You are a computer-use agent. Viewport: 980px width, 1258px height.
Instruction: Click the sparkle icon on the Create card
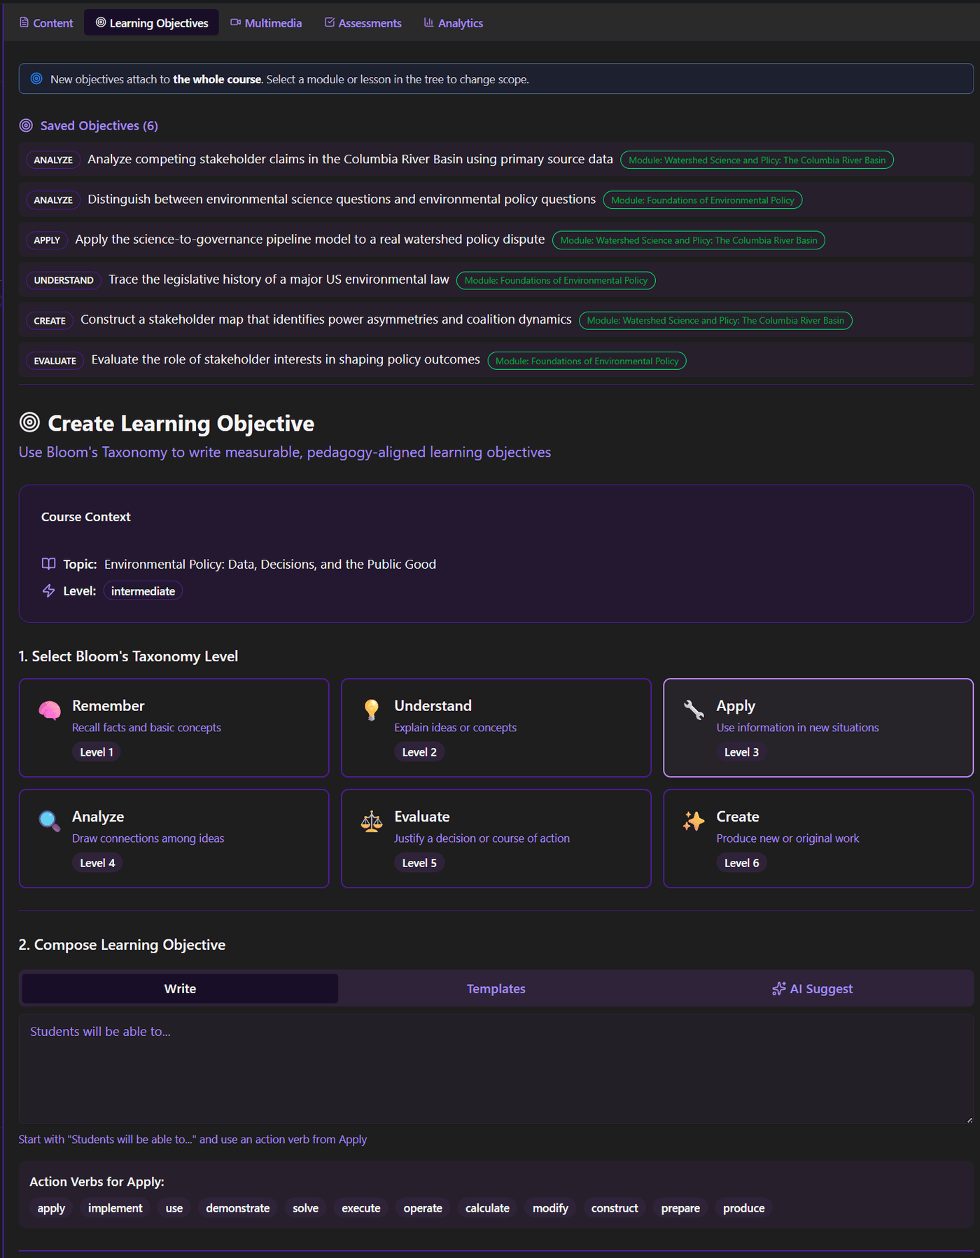(694, 821)
